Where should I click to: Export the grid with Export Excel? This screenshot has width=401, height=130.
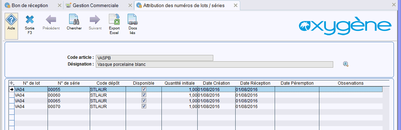(x=114, y=20)
